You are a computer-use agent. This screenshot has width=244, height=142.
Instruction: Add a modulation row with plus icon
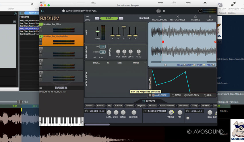tap(145, 63)
